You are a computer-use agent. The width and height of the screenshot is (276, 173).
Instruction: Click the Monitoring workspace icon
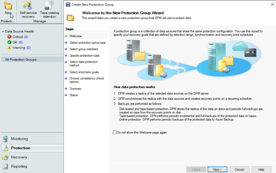click(5, 139)
